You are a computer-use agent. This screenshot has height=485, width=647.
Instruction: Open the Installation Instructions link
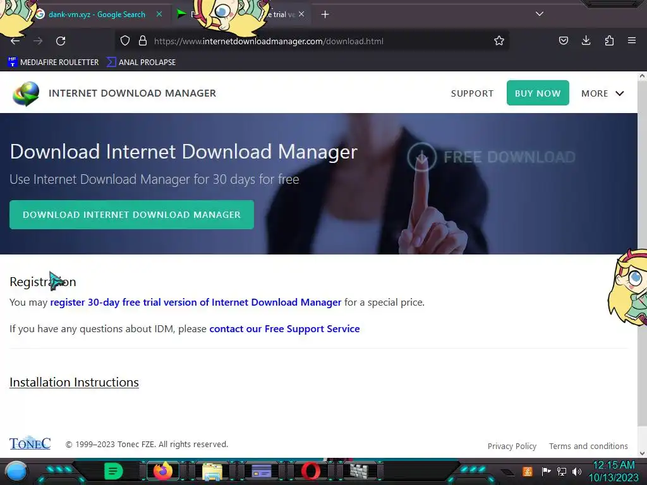(x=75, y=382)
